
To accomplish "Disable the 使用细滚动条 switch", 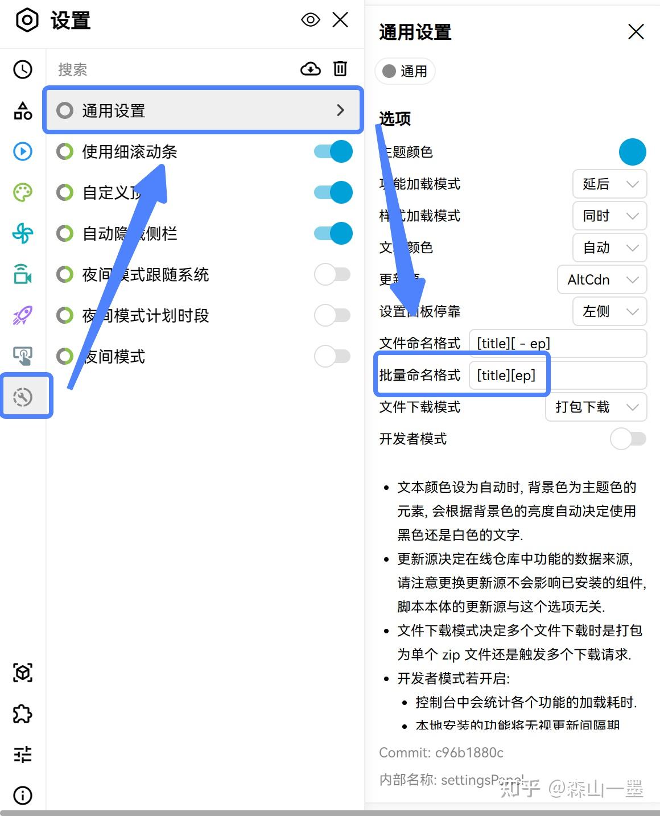I will (x=333, y=151).
